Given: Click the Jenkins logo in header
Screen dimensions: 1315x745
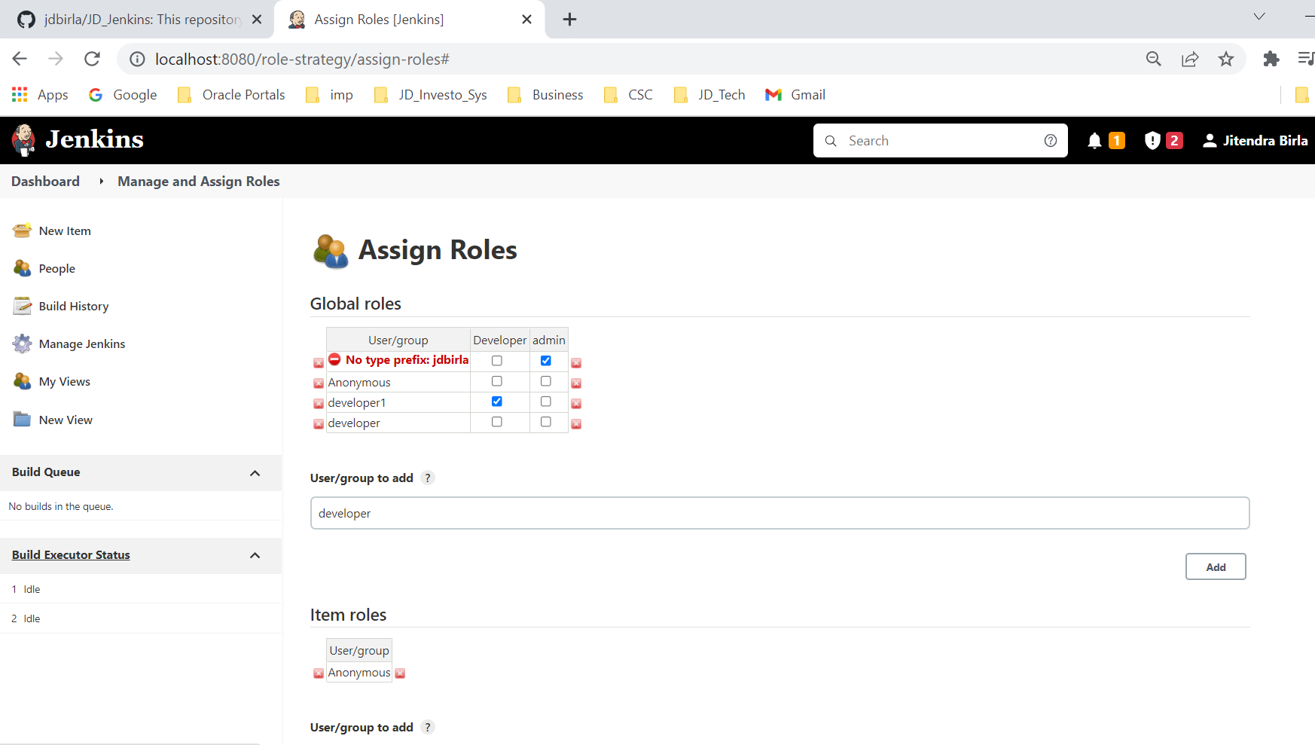Looking at the screenshot, I should pos(78,140).
